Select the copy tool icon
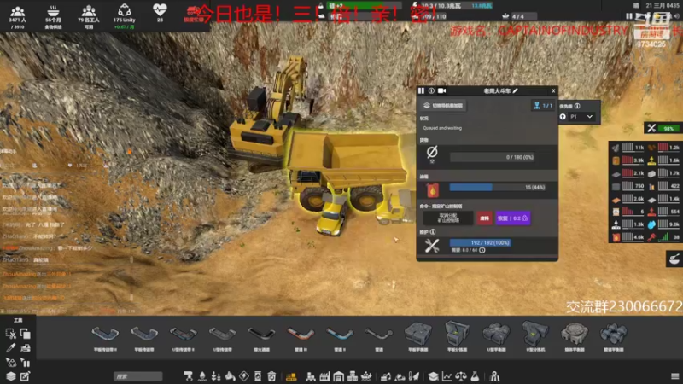Screen dimensions: 683x384 [x=26, y=334]
